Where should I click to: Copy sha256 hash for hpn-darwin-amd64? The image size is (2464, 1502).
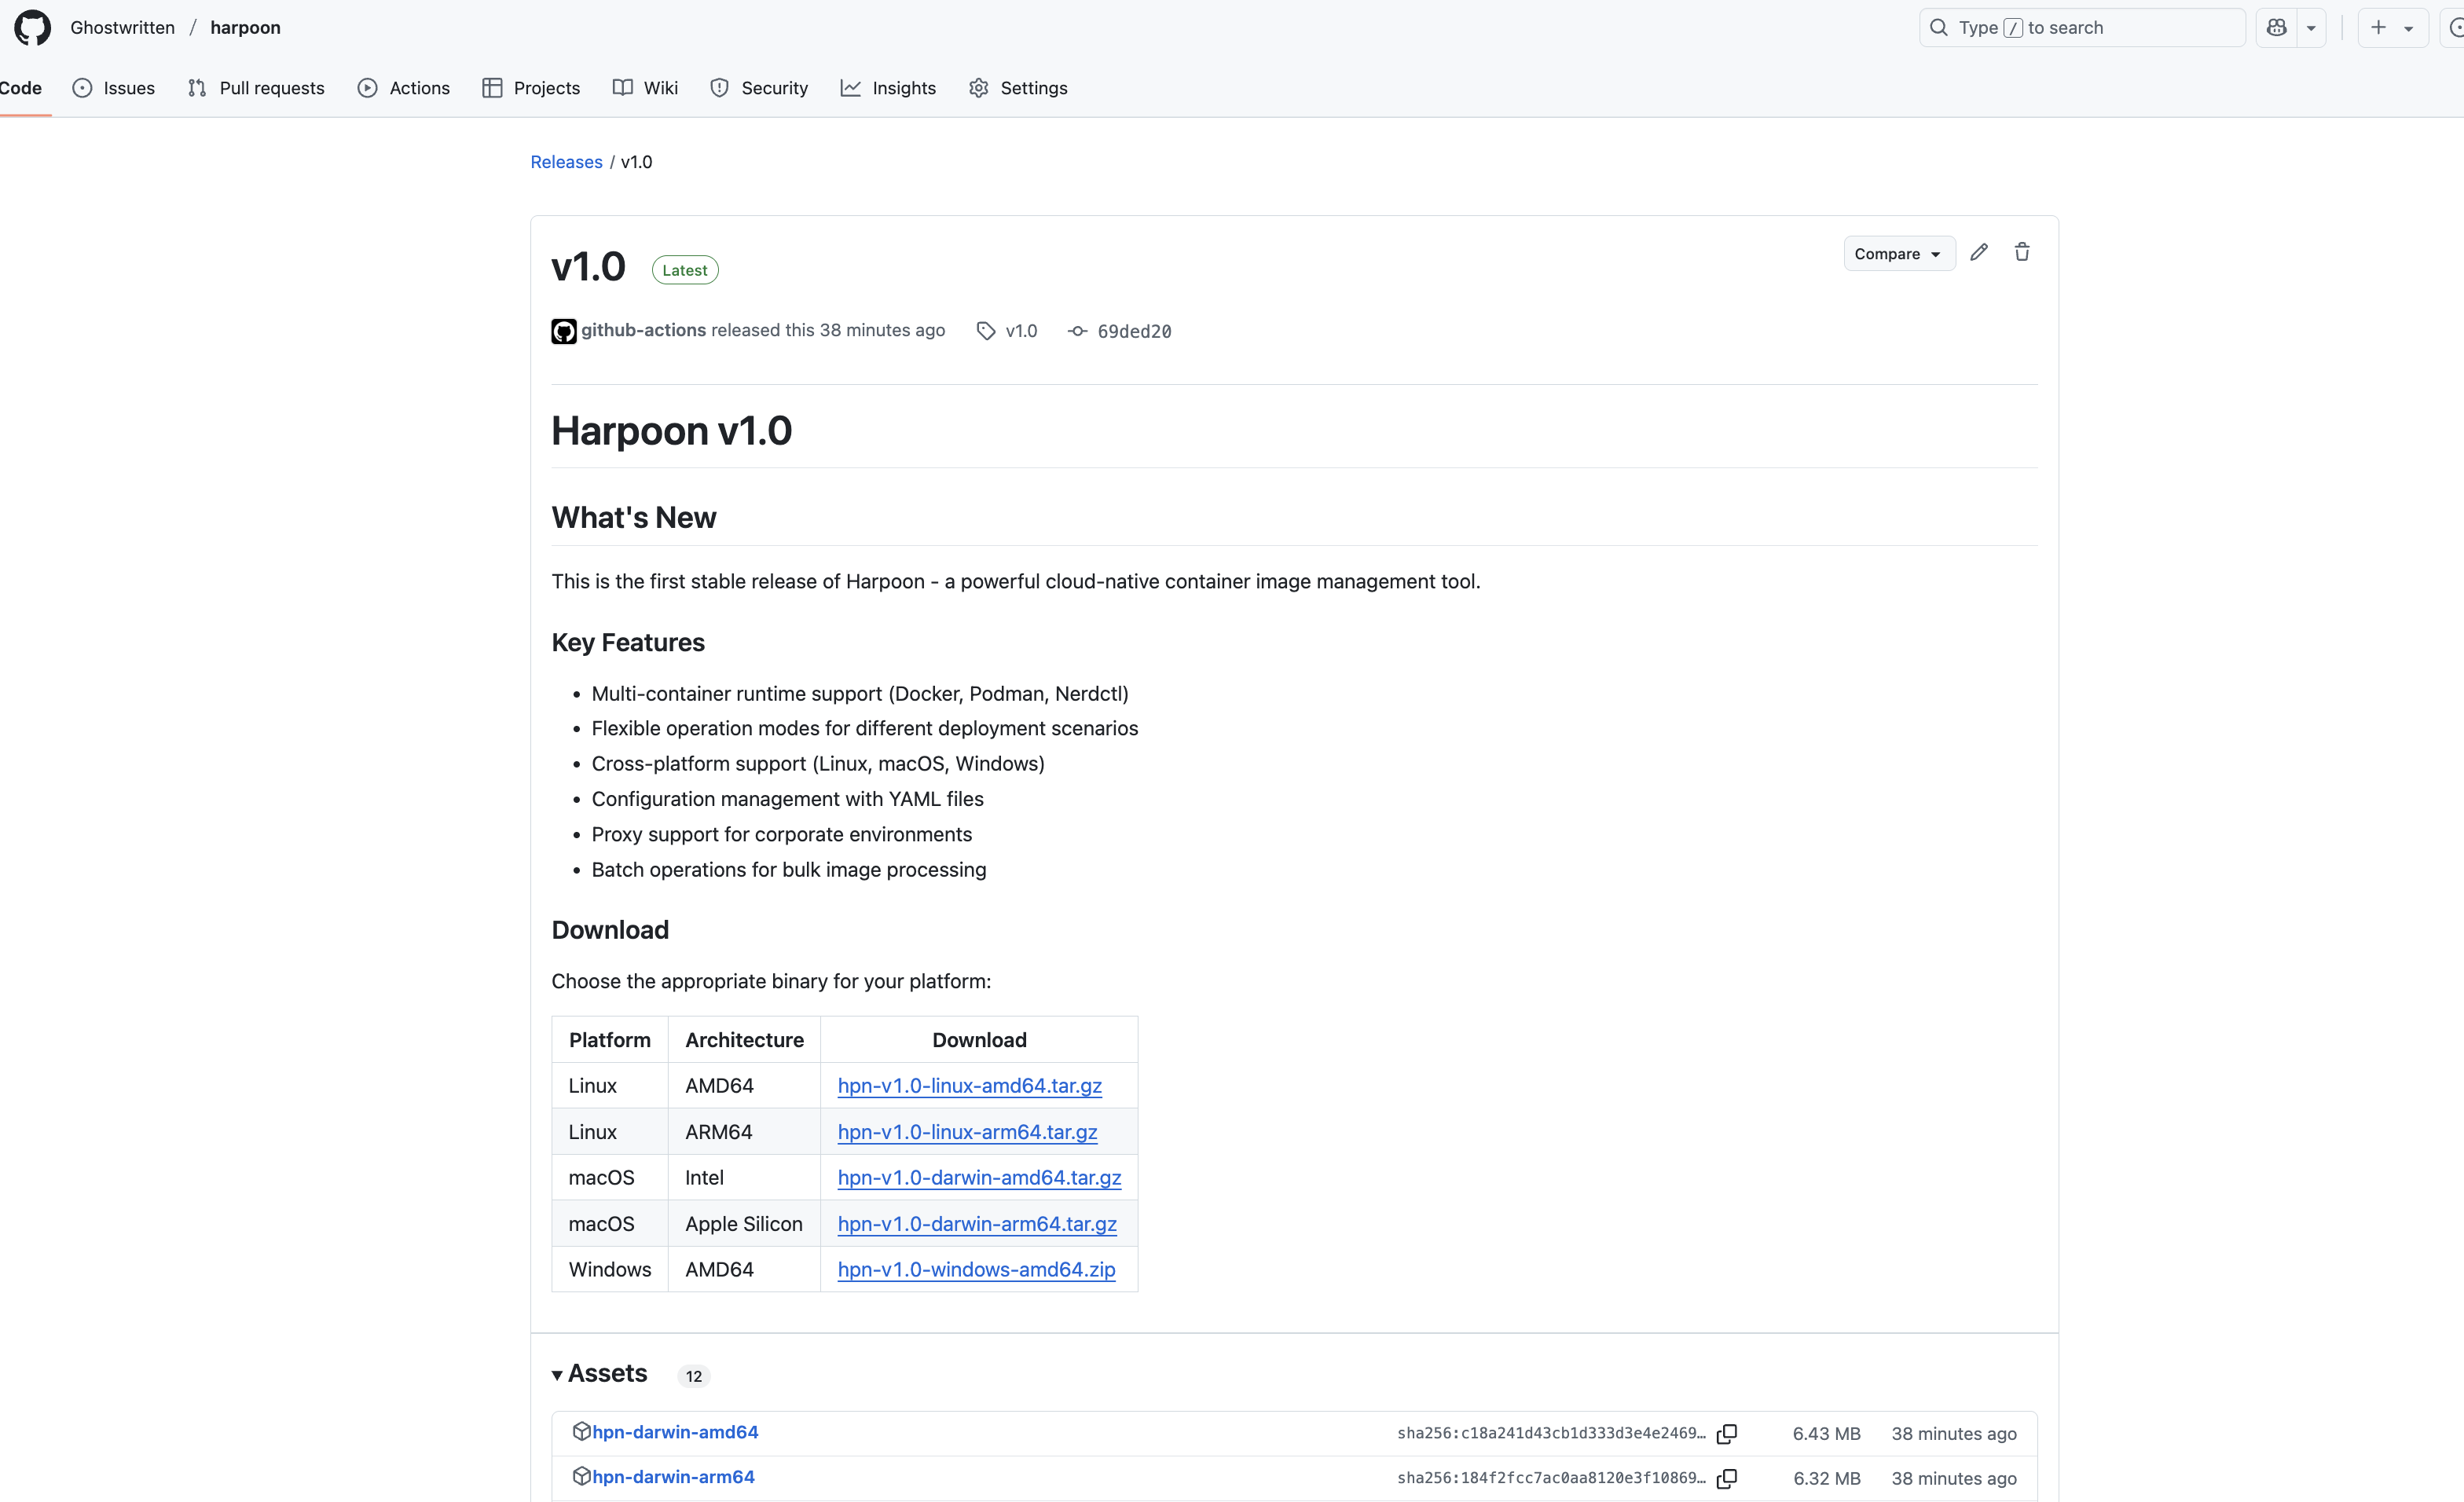click(x=1727, y=1434)
